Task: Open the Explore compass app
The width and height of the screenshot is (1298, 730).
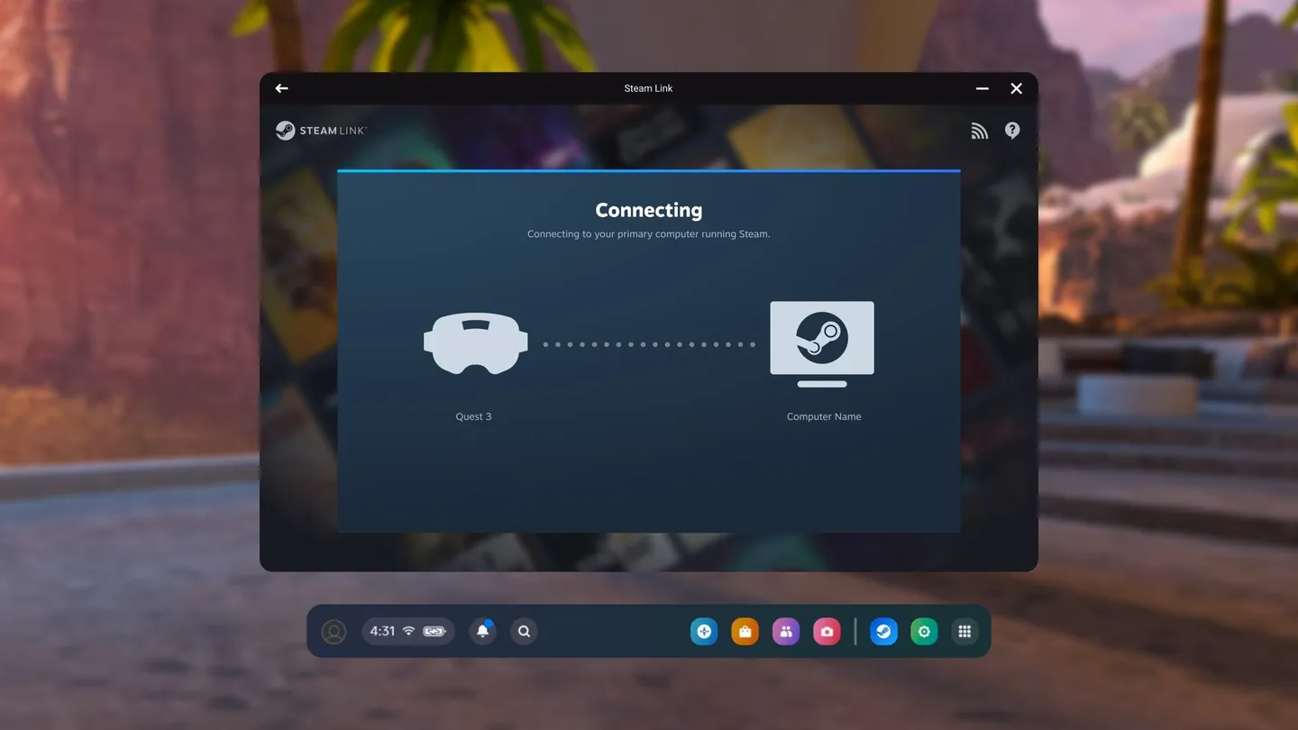Action: click(x=702, y=630)
